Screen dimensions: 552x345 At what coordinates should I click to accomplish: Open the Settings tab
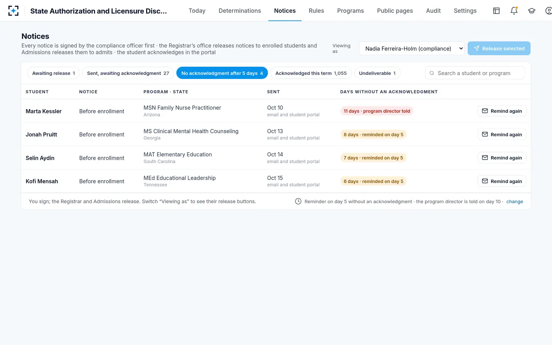point(465,11)
